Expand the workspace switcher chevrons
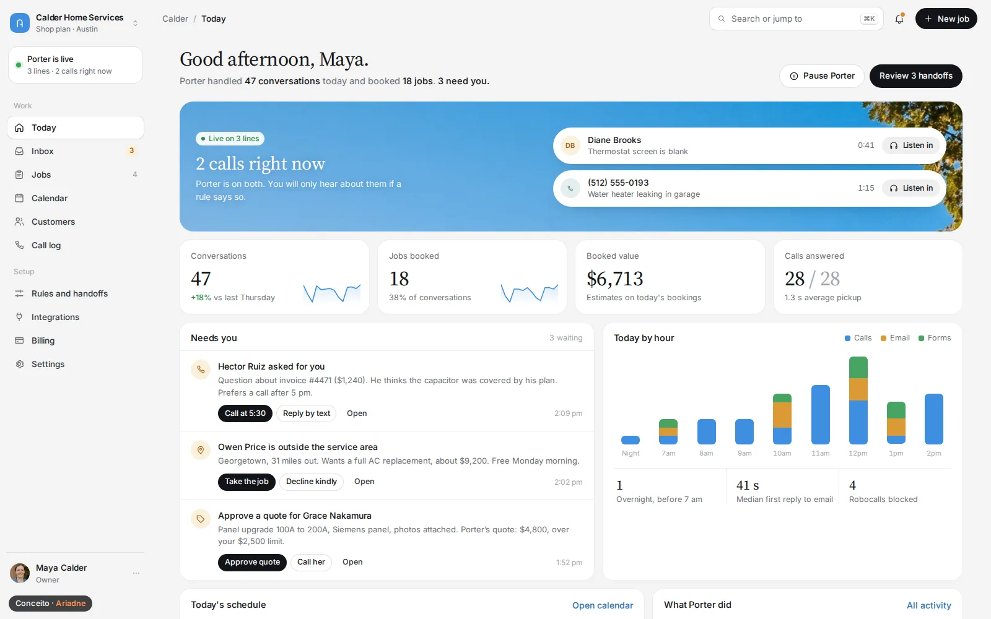991x619 pixels. [135, 24]
